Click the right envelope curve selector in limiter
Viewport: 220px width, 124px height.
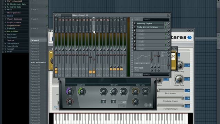tap(113, 102)
